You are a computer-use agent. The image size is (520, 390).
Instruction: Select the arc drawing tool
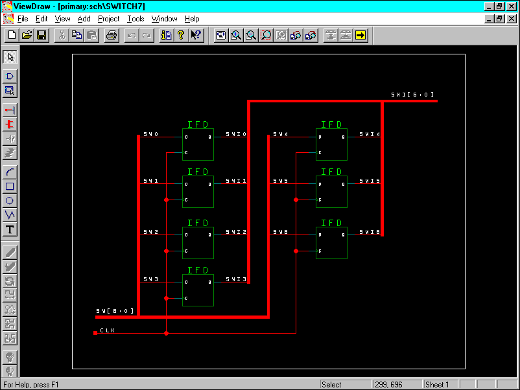(10, 172)
